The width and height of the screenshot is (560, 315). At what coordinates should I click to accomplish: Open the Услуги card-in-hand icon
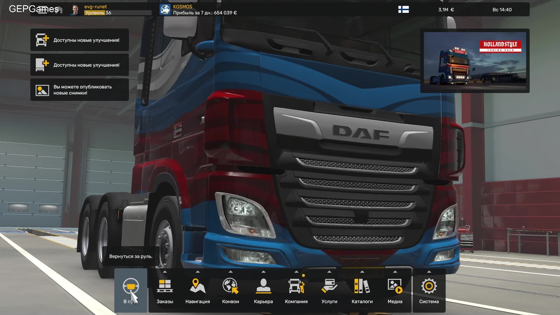click(329, 286)
